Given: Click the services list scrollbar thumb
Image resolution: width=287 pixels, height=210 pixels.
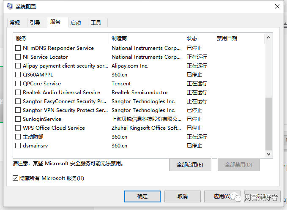Looking at the screenshot, I should (268, 124).
